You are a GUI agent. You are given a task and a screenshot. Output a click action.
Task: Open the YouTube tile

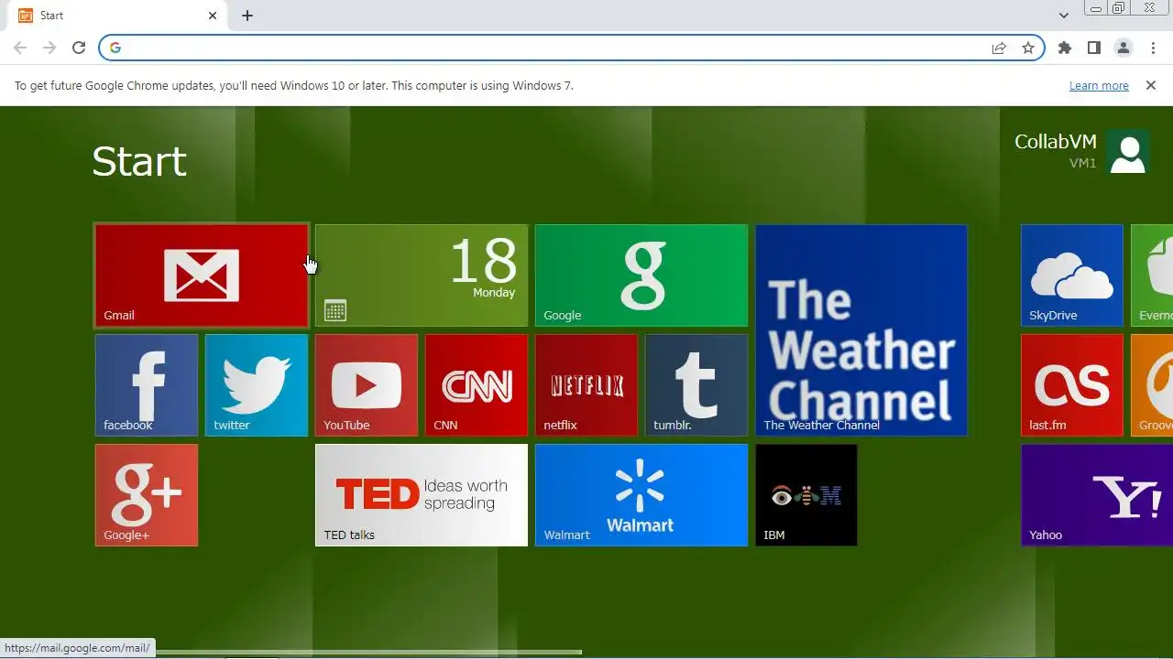tap(367, 385)
